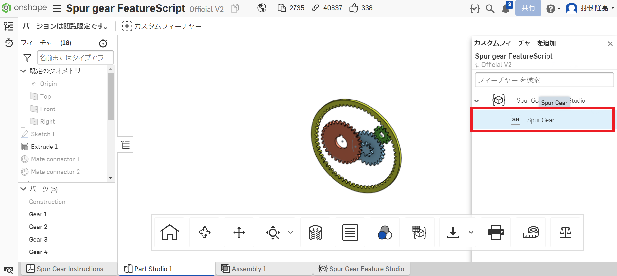The width and height of the screenshot is (617, 276).
Task: Open notifications bell icon
Action: pos(506,8)
